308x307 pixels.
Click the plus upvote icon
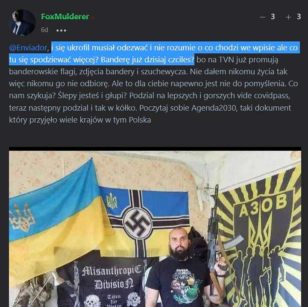coord(288,17)
